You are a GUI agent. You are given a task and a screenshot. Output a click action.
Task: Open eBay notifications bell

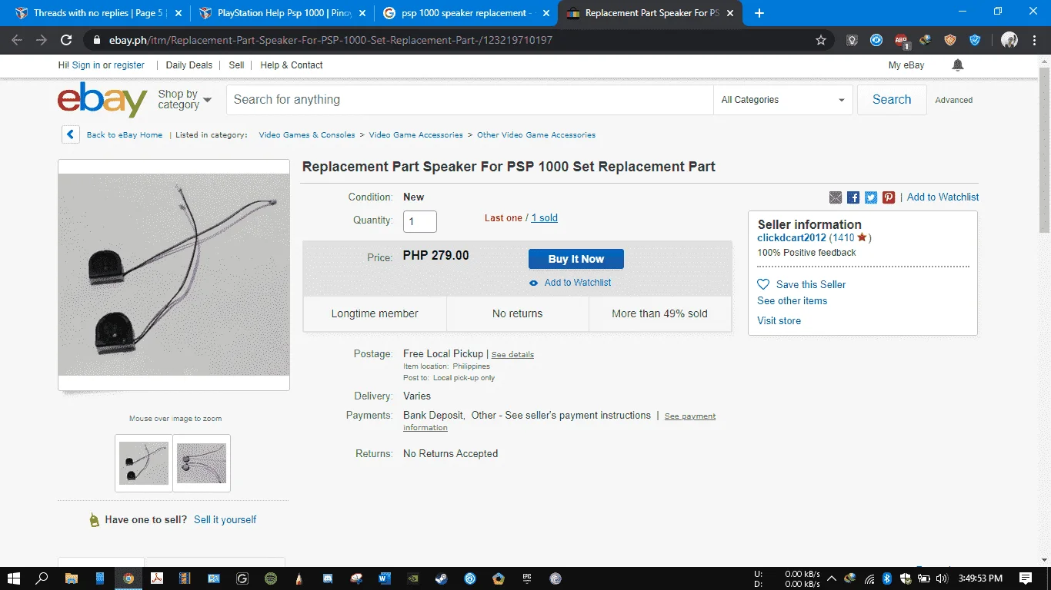(x=958, y=65)
